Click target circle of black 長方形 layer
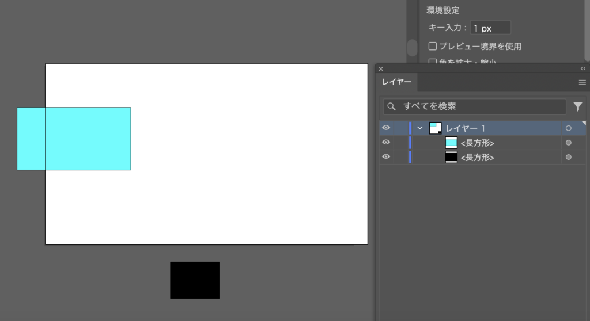 point(569,157)
